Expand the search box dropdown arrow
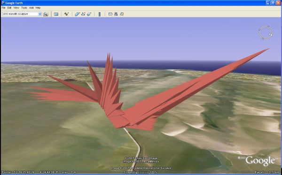This screenshot has width=282, height=175. tap(40, 14)
